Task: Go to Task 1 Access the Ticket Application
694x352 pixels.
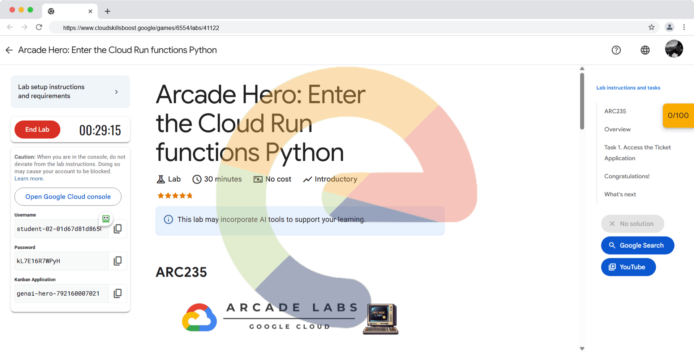Action: 637,153
